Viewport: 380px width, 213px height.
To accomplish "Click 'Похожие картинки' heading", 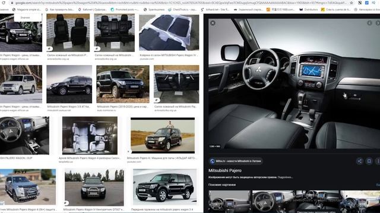I will (x=222, y=185).
